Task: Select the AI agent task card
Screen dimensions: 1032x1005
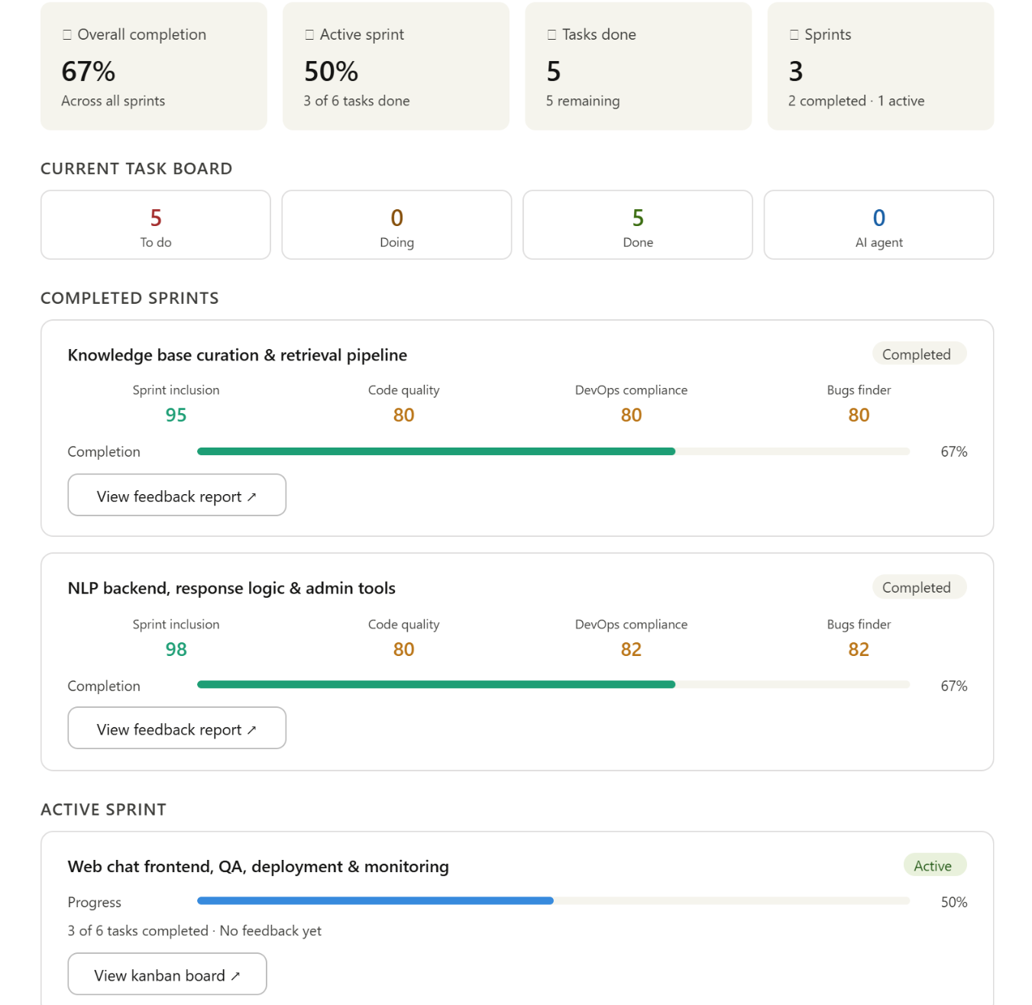Action: (878, 225)
